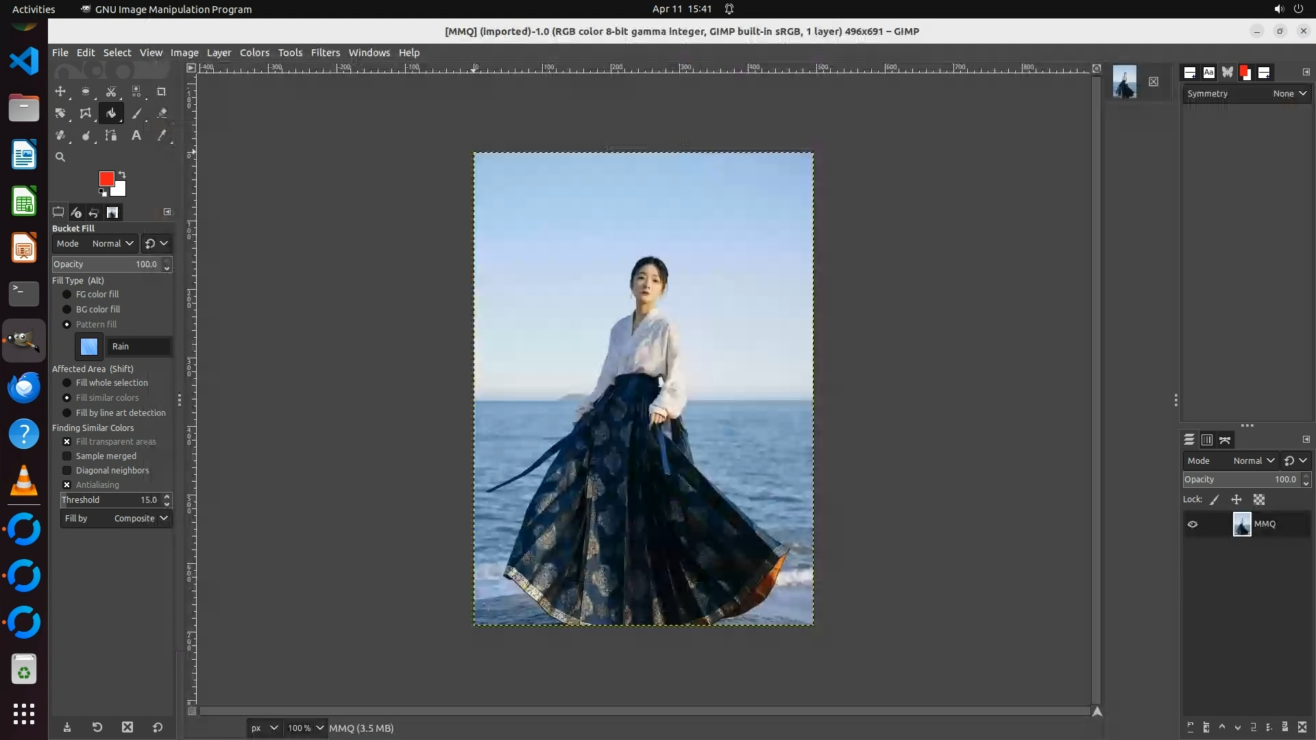
Task: Enable the Sample merged checkbox
Action: (x=67, y=456)
